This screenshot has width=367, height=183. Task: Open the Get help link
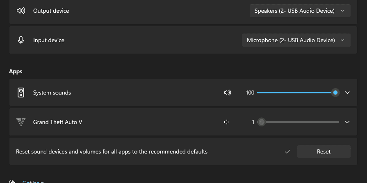pos(33,181)
